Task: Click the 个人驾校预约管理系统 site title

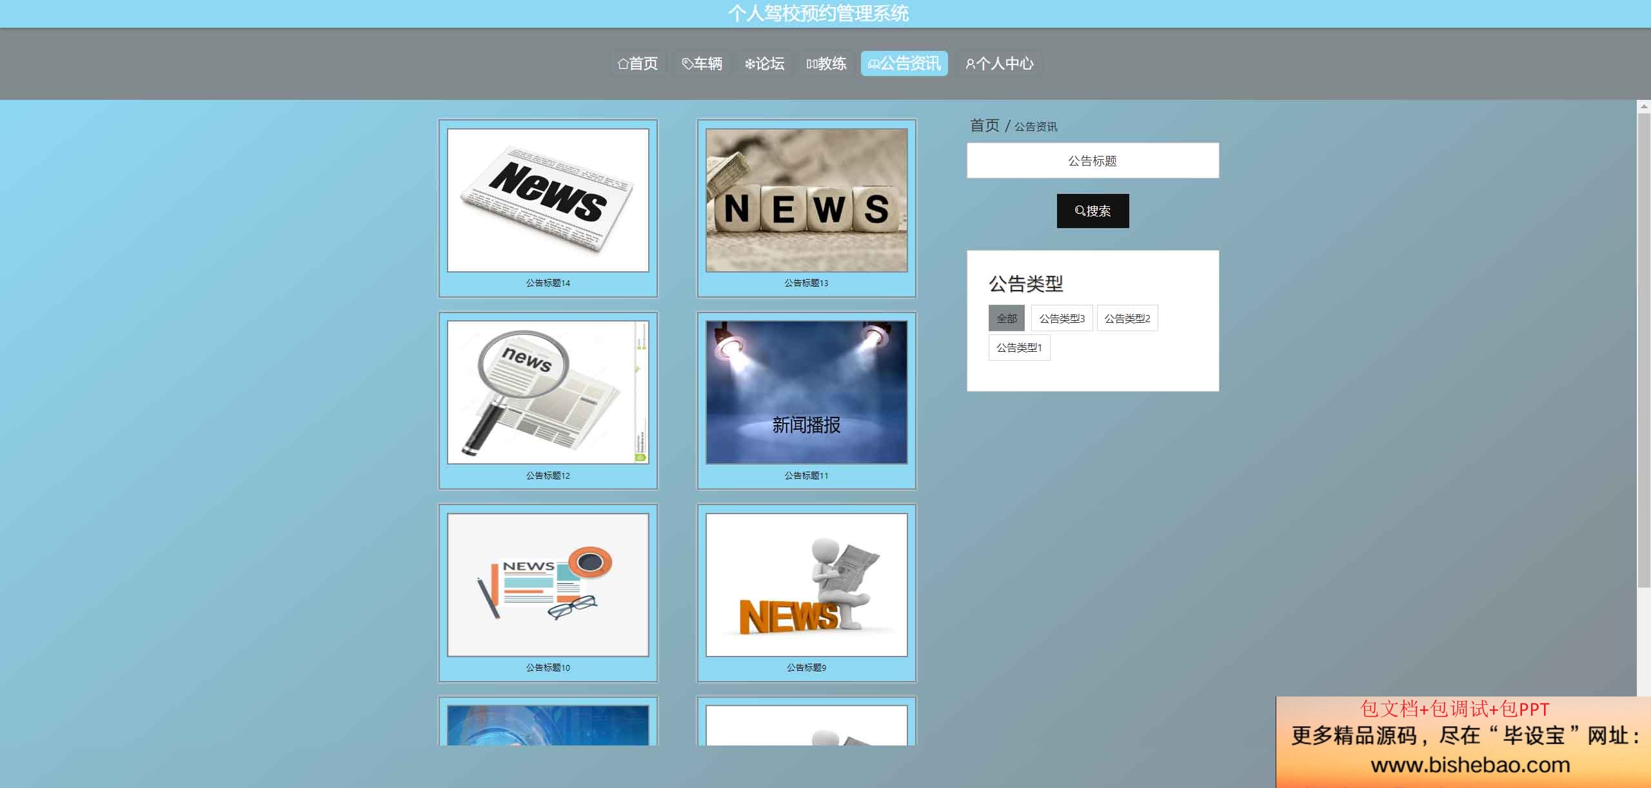Action: 818,14
